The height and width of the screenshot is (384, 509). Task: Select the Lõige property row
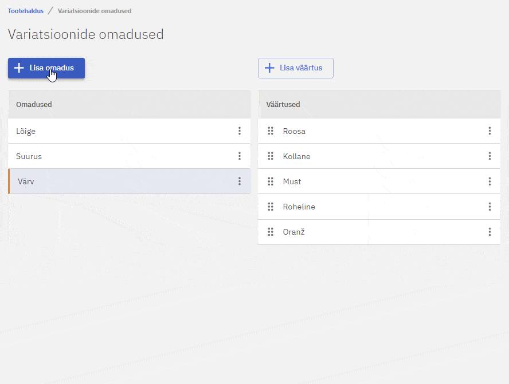(x=115, y=131)
